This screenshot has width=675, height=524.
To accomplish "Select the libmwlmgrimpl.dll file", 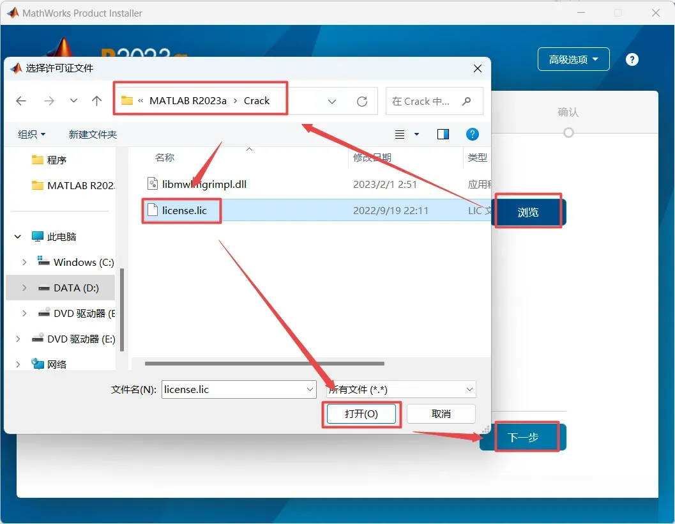I will pyautogui.click(x=204, y=185).
